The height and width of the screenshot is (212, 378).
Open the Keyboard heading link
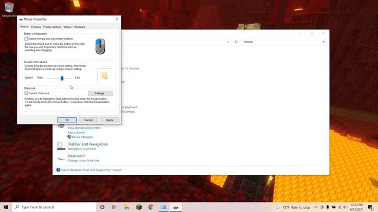tap(76, 156)
